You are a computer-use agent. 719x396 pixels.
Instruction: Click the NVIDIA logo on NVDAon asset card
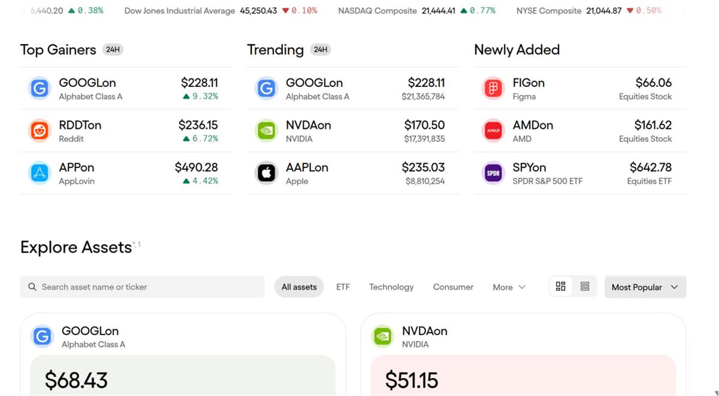tap(382, 337)
